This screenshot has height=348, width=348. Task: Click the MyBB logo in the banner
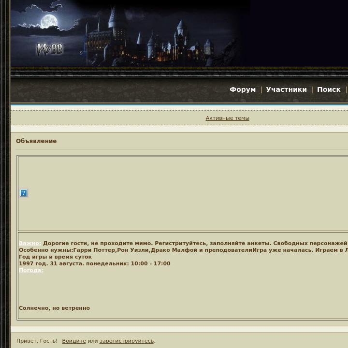(x=50, y=49)
